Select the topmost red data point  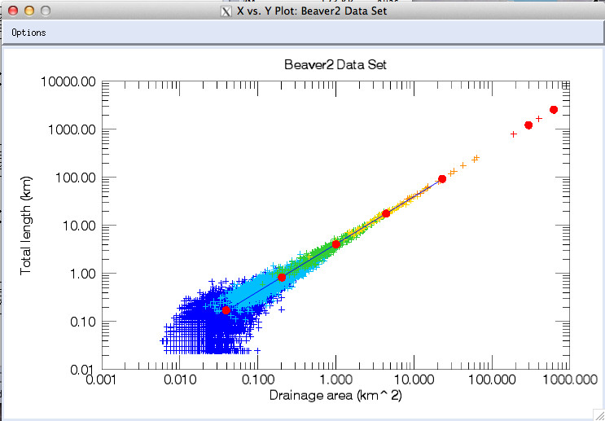(x=554, y=110)
